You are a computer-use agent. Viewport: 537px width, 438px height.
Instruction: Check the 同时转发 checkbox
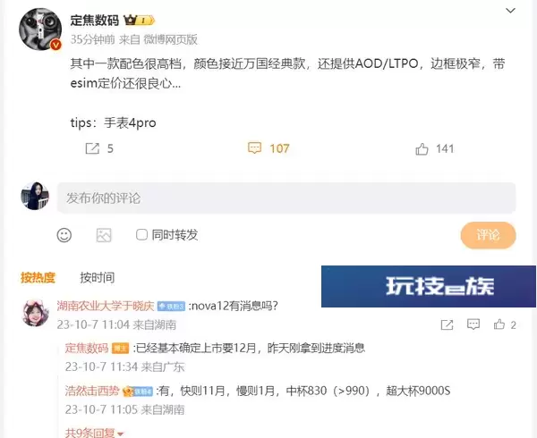(141, 234)
